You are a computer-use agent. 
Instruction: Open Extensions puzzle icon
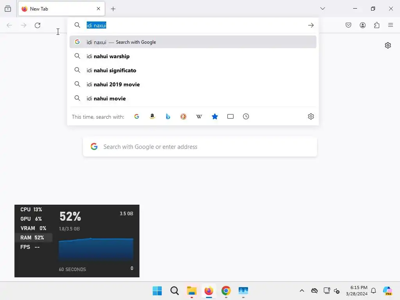click(377, 25)
